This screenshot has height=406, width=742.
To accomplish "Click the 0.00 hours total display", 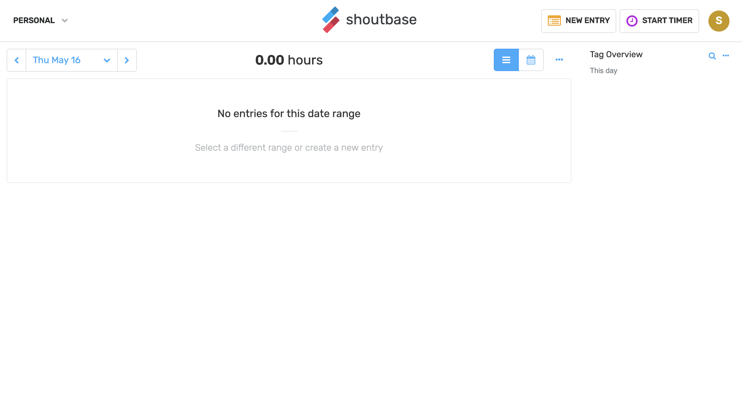I will tap(289, 60).
